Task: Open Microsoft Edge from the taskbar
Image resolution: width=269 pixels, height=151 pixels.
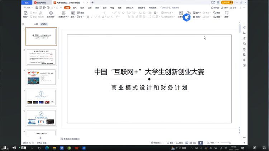Action: click(47, 148)
